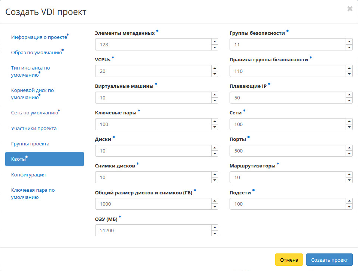Switch to the Конфигурация tab
This screenshot has width=358, height=271.
(x=28, y=175)
